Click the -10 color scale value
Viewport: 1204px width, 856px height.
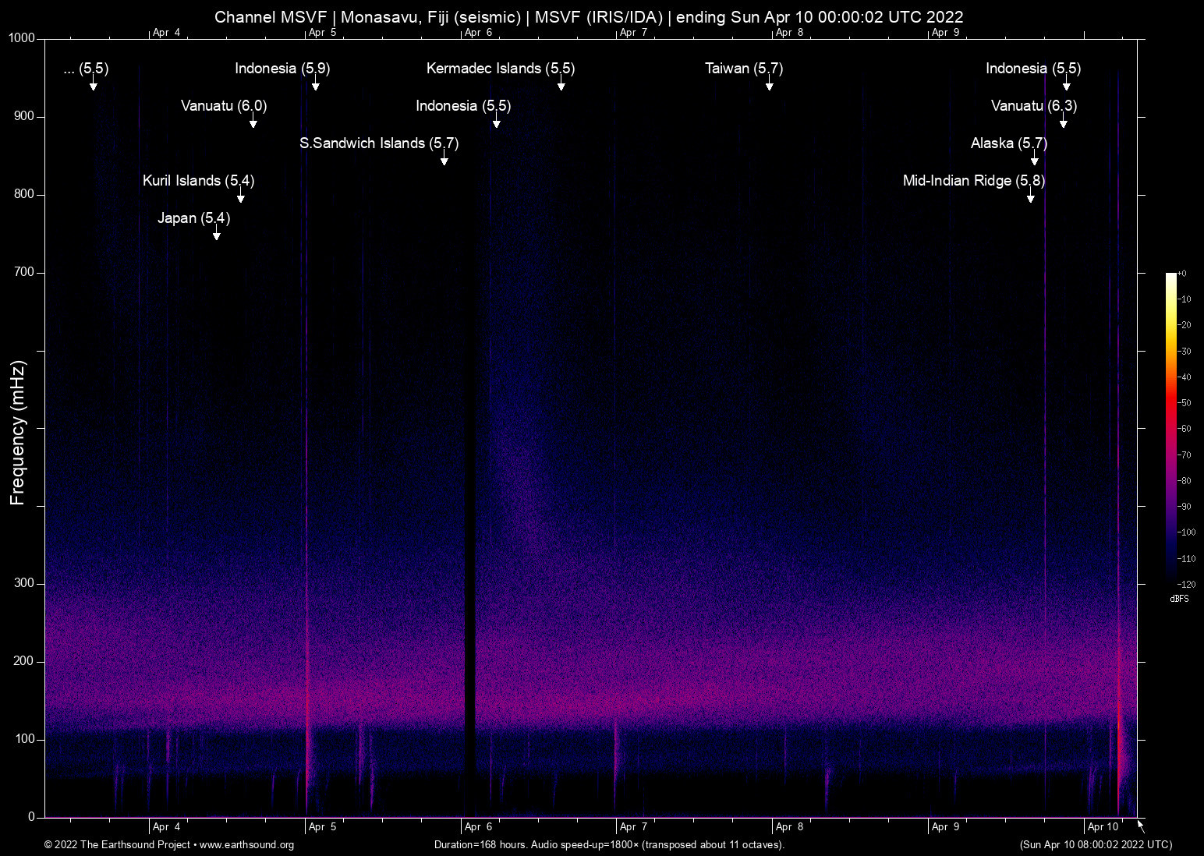tap(1185, 299)
